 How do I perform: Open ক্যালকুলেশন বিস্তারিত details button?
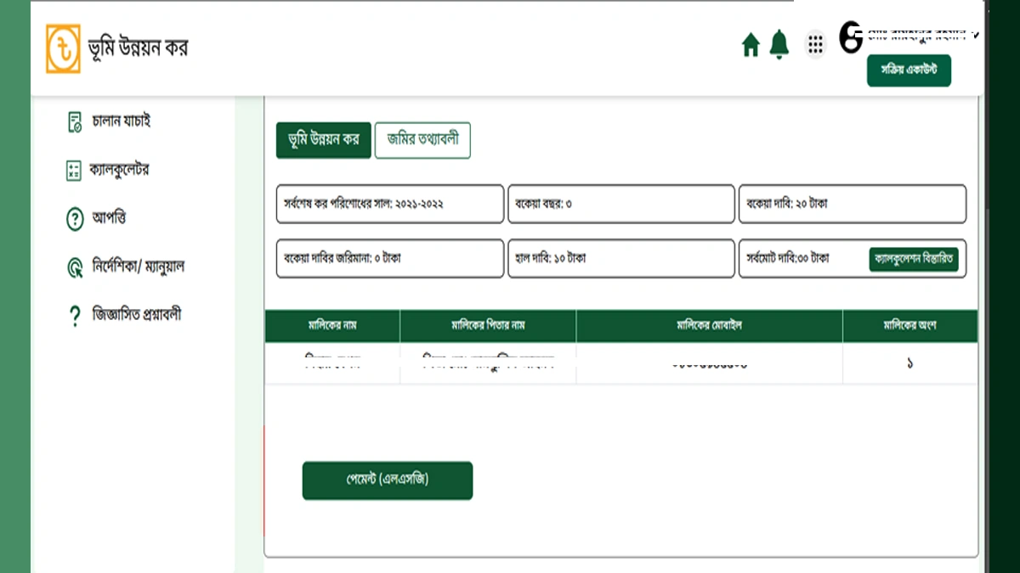tap(913, 259)
